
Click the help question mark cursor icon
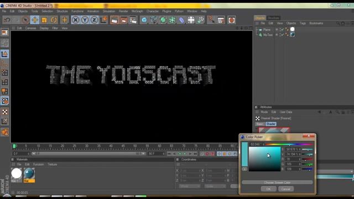(211, 20)
